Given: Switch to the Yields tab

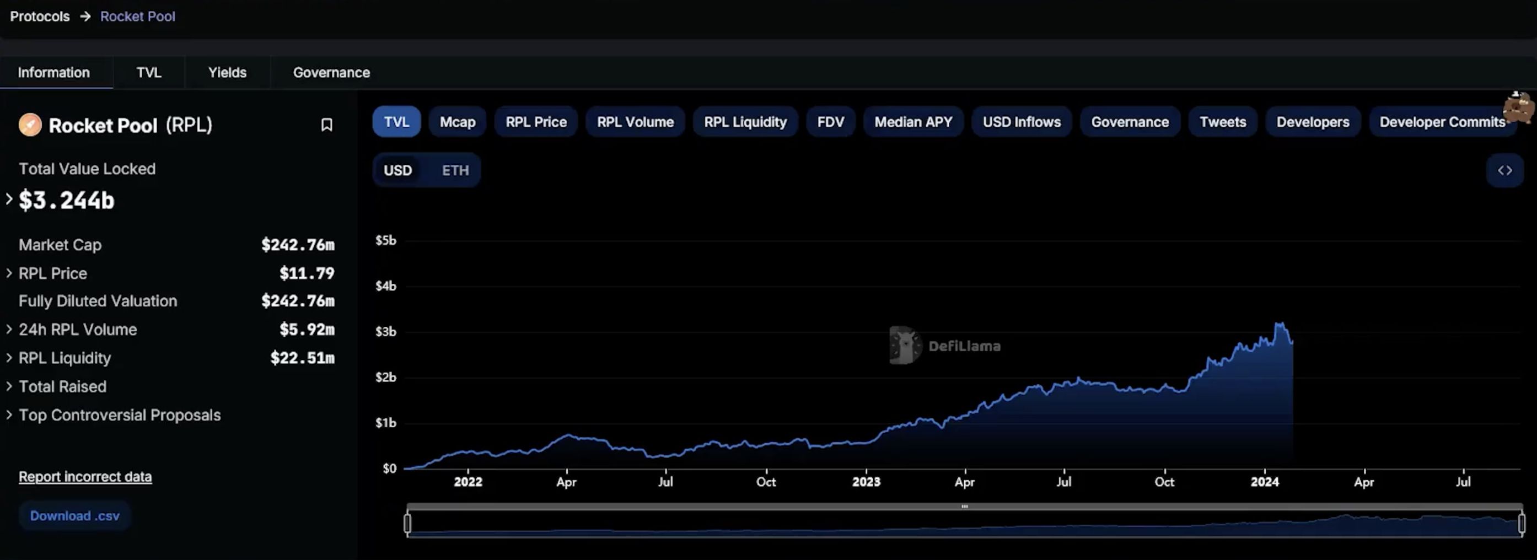Looking at the screenshot, I should click(x=227, y=73).
